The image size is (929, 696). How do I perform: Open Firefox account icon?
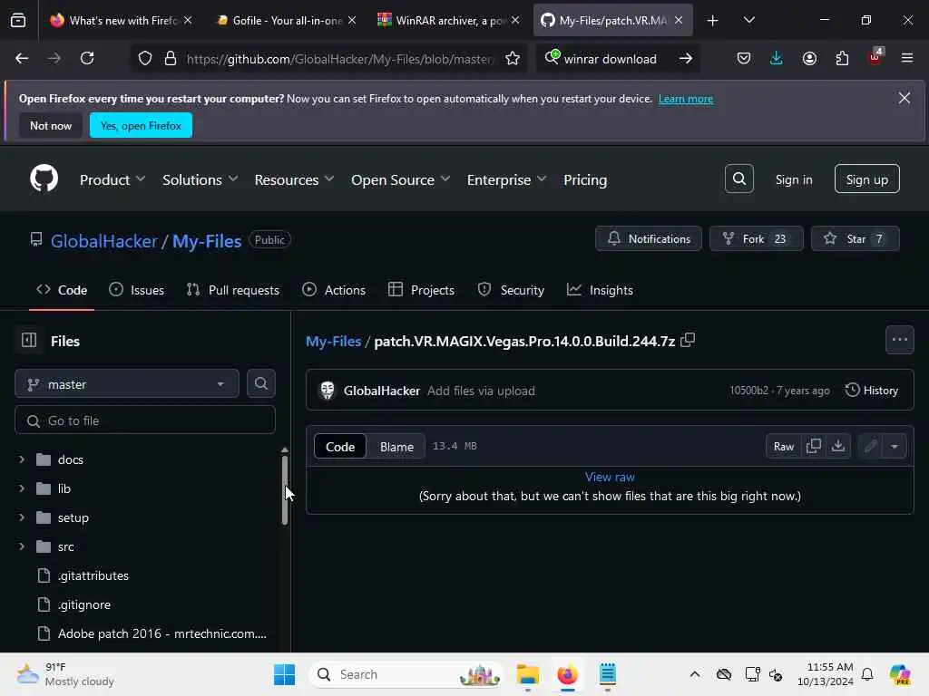point(809,58)
